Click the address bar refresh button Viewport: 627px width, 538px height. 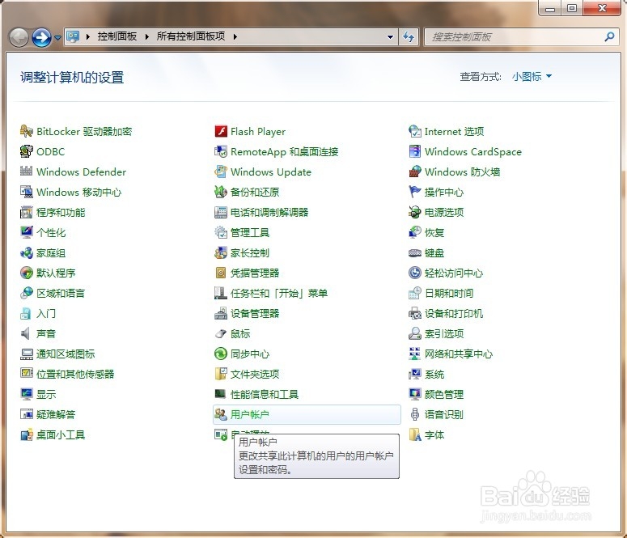[409, 36]
